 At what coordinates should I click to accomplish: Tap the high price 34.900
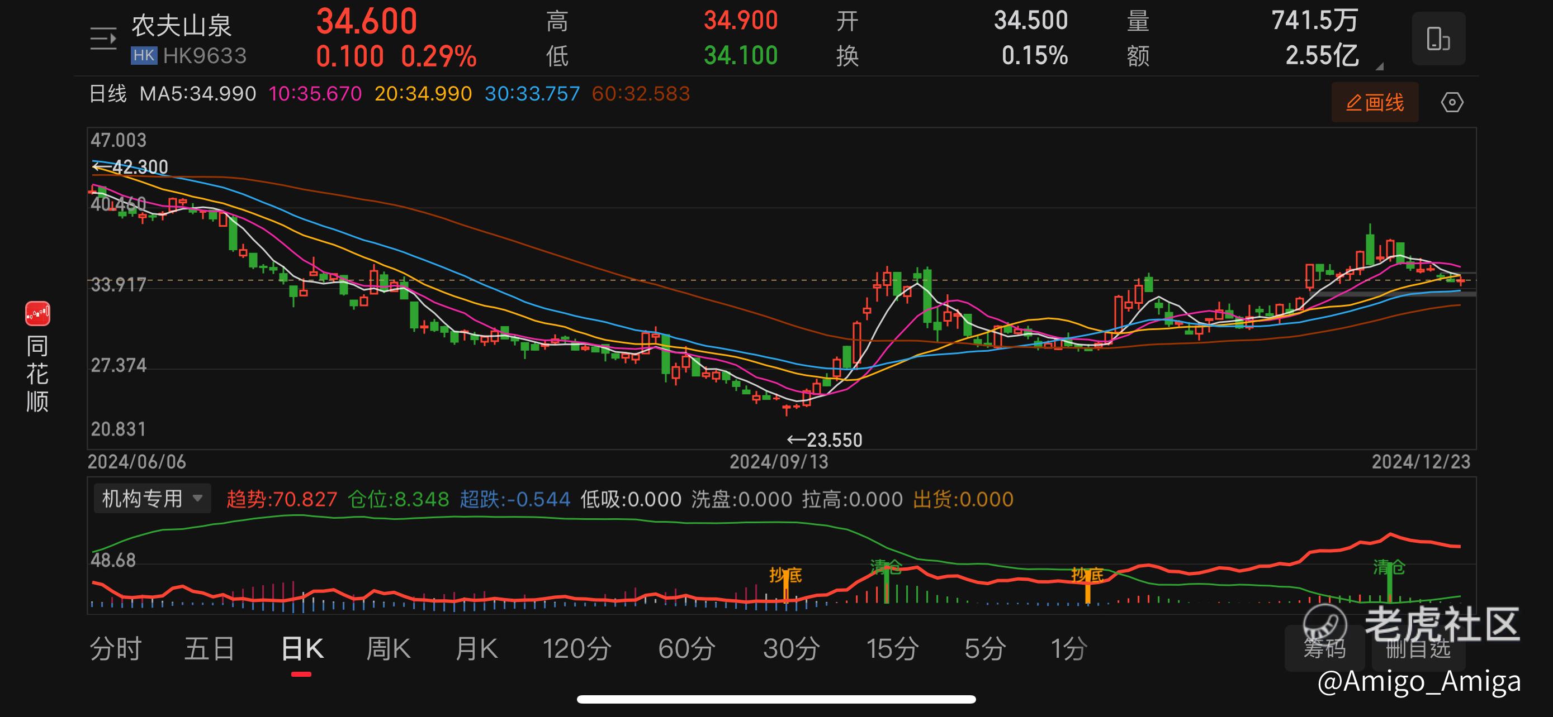741,21
